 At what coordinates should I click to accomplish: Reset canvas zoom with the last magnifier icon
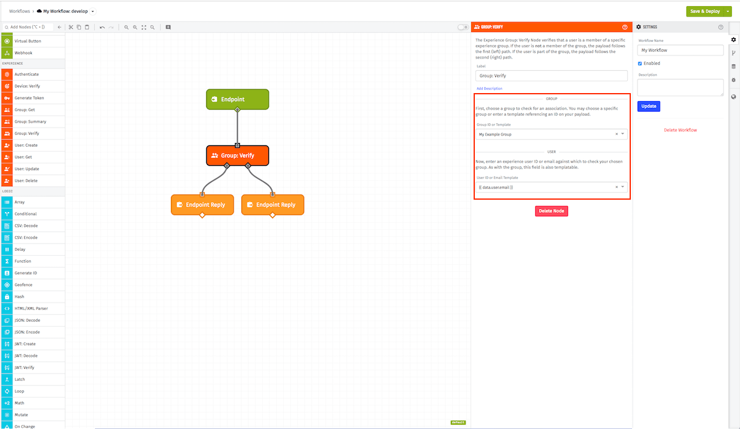[152, 27]
